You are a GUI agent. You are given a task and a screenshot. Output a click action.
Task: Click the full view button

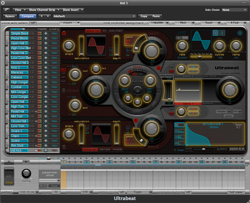(x=236, y=192)
